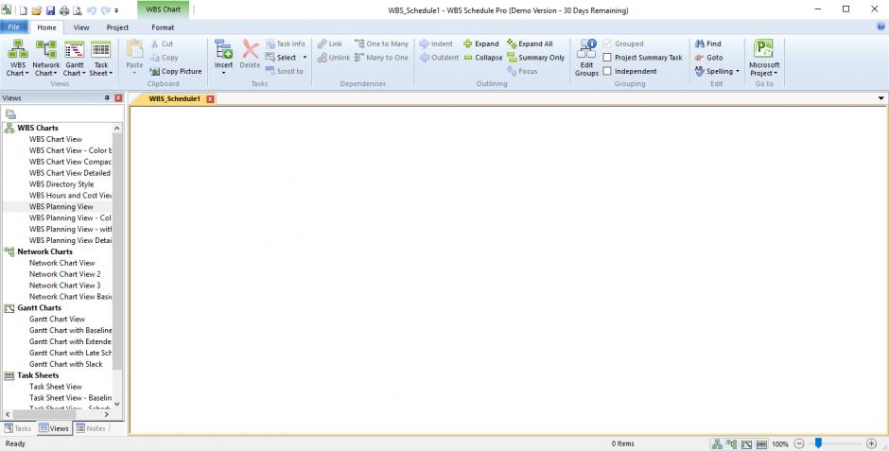
Task: Click the 100% zoom level text
Action: pos(780,444)
